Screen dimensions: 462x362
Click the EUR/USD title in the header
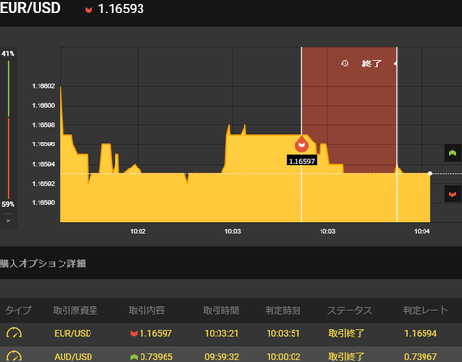click(30, 8)
